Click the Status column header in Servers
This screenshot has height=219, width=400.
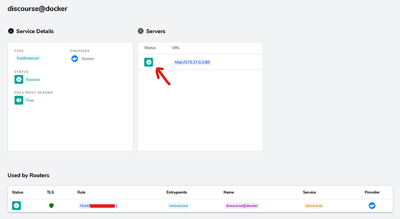point(150,48)
